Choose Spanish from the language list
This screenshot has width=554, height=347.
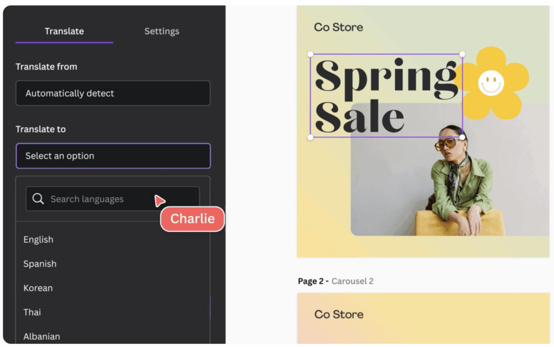pos(40,263)
